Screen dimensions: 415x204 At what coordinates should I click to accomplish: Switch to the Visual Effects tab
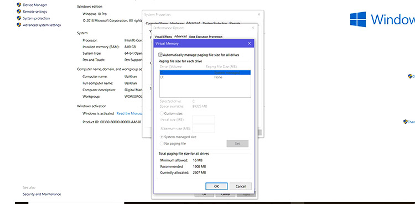(163, 37)
